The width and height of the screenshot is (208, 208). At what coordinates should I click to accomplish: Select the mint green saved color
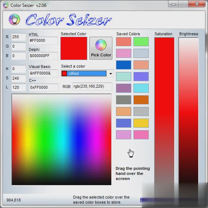(x=124, y=76)
